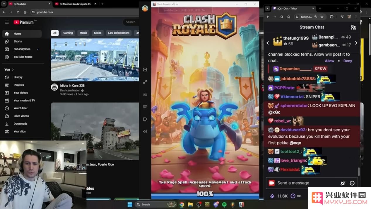Viewport: 371px width, 209px height.
Task: Click the YouTube search box
Action: [x=131, y=22]
